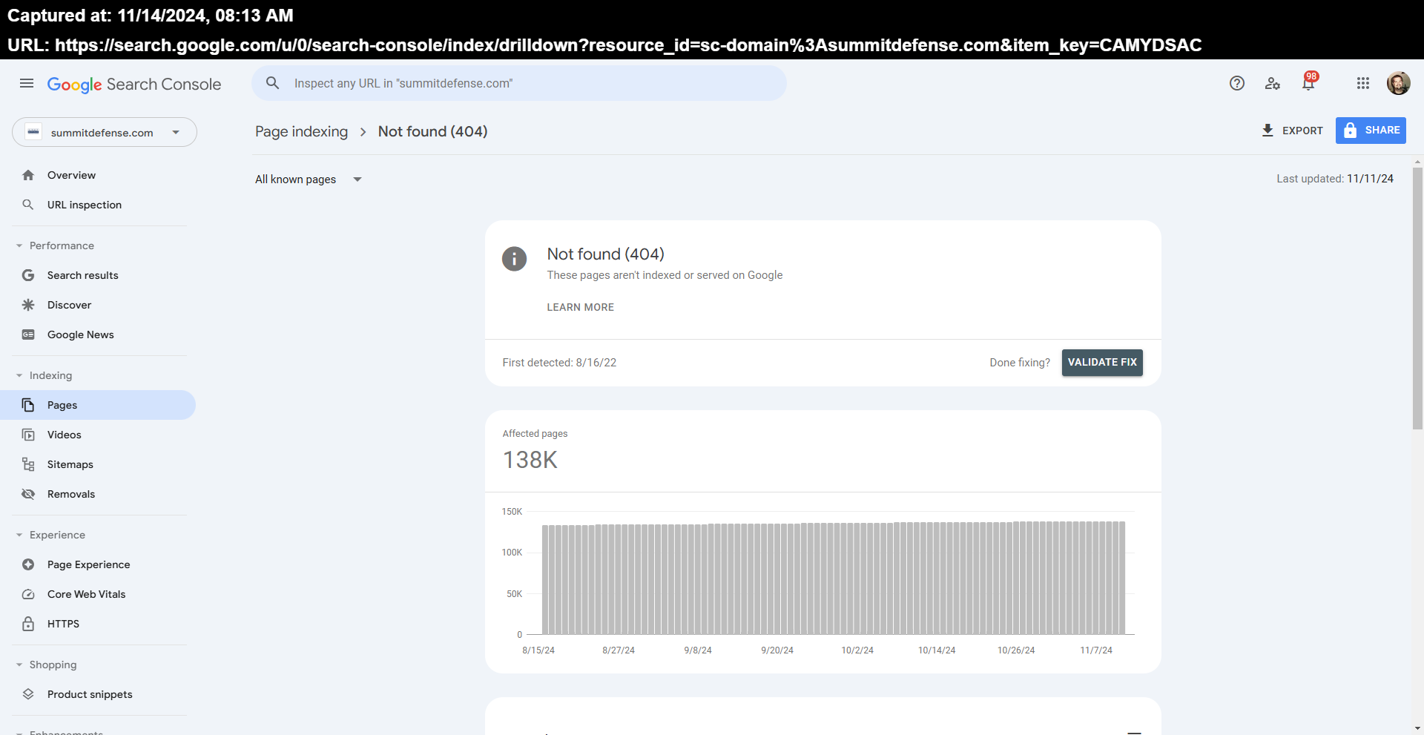Click the Sitemaps tree icon

28,464
